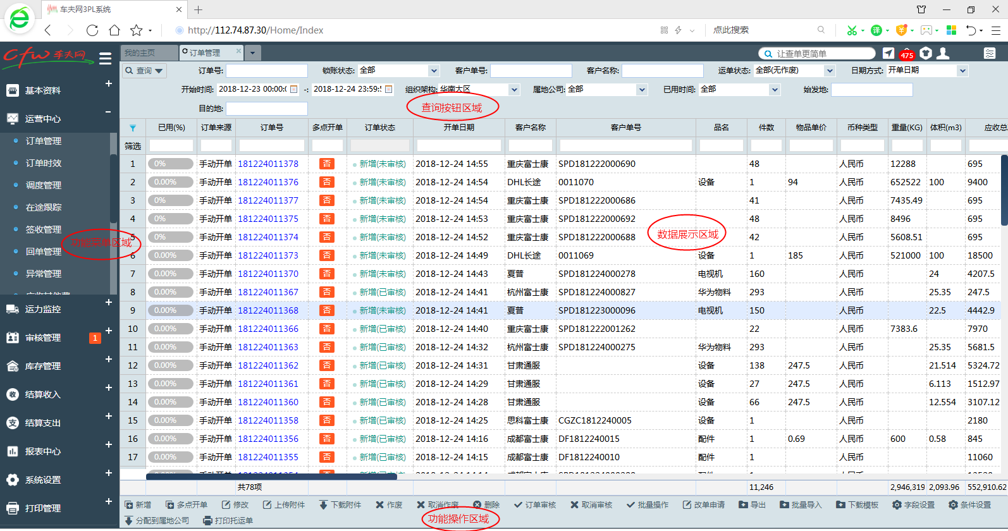Open the skin theme hexagon icon

[926, 53]
